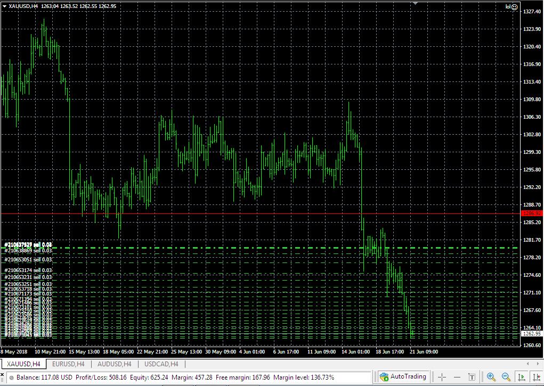544x386 pixels.
Task: Click the Zoom In magnifier icon
Action: pos(491,377)
